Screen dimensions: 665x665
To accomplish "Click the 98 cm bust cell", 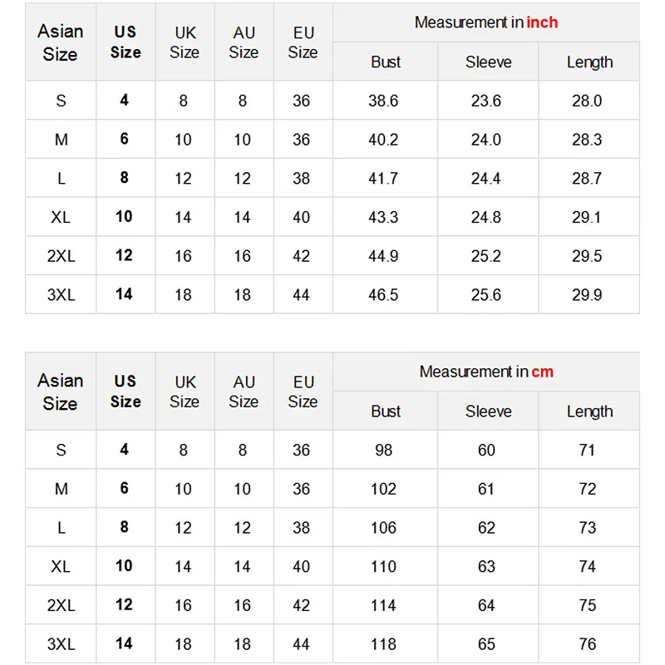I will click(383, 450).
